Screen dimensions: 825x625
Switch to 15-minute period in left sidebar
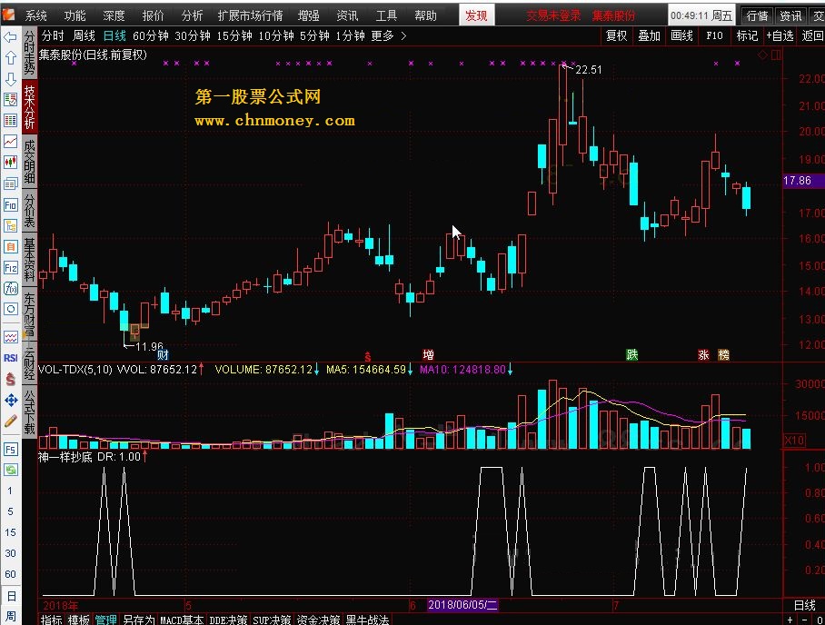10,532
